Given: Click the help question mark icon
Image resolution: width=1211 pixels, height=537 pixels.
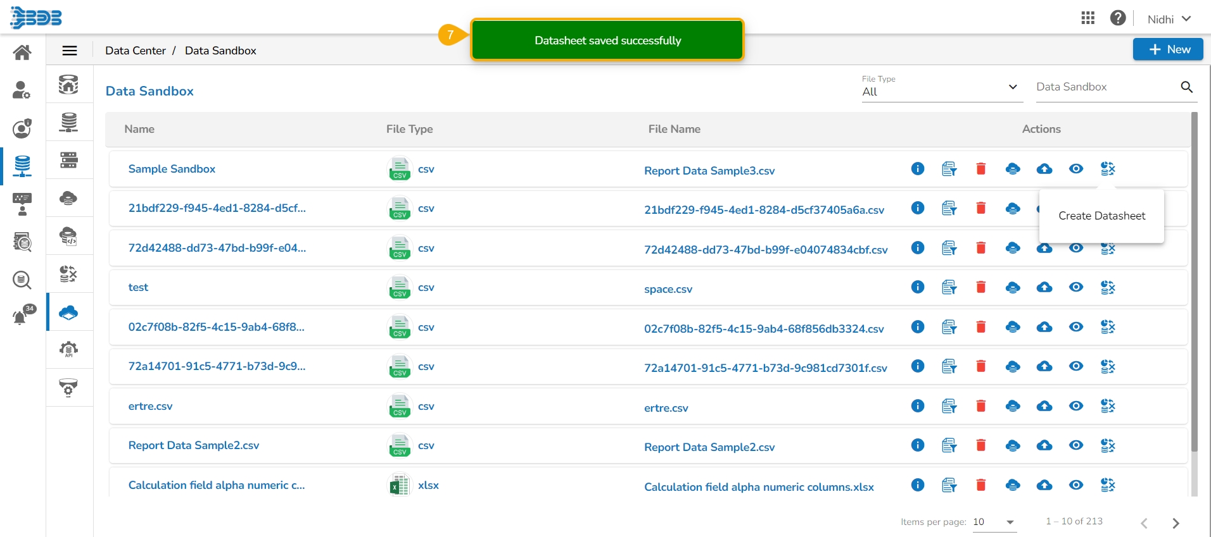Looking at the screenshot, I should click(1118, 18).
